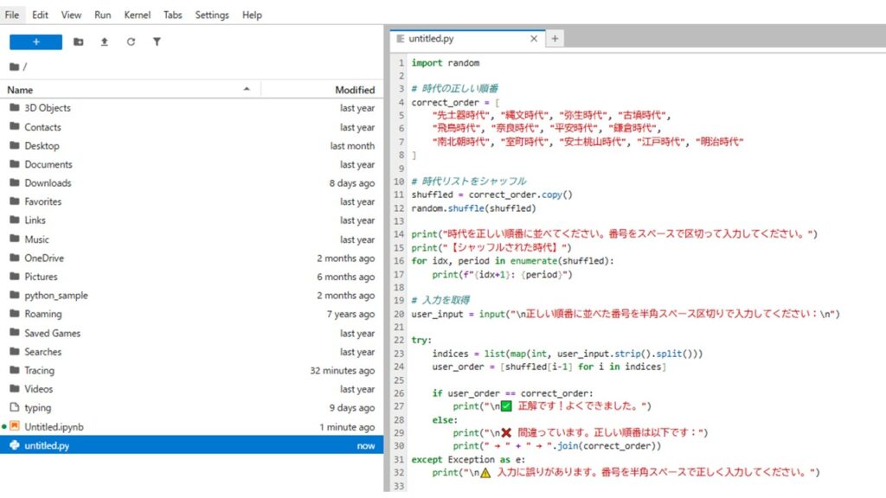
Task: Select the Pictures folder icon
Action: click(x=15, y=276)
